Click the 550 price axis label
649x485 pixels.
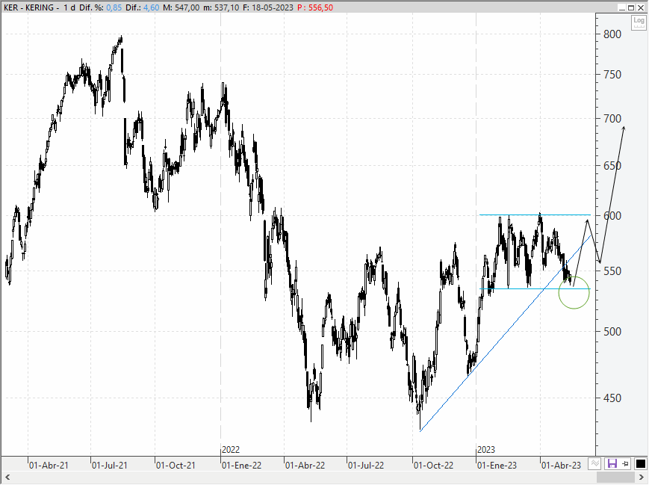(x=612, y=271)
